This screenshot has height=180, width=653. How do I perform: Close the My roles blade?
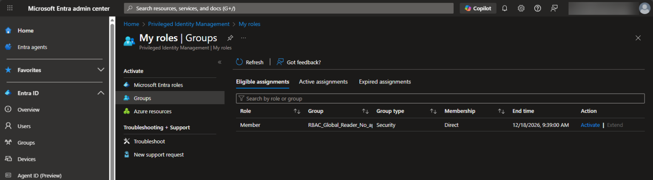tap(638, 38)
